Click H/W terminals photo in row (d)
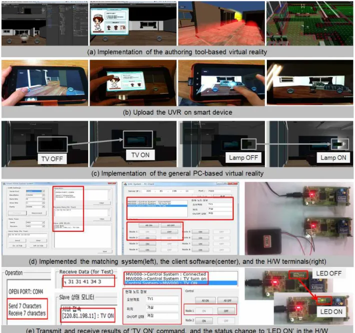355x333 pixels. [299, 218]
